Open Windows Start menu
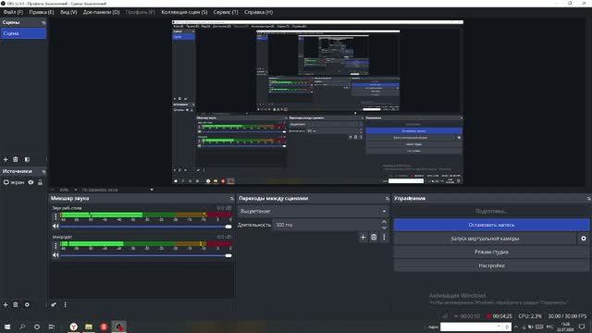 (7, 327)
